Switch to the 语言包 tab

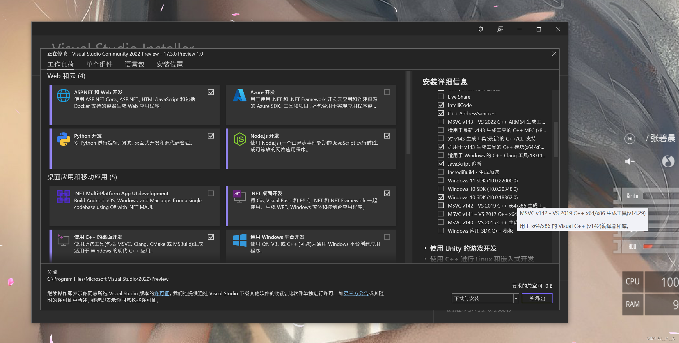pyautogui.click(x=135, y=64)
